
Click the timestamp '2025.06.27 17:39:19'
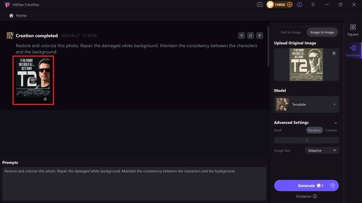[x=79, y=36]
